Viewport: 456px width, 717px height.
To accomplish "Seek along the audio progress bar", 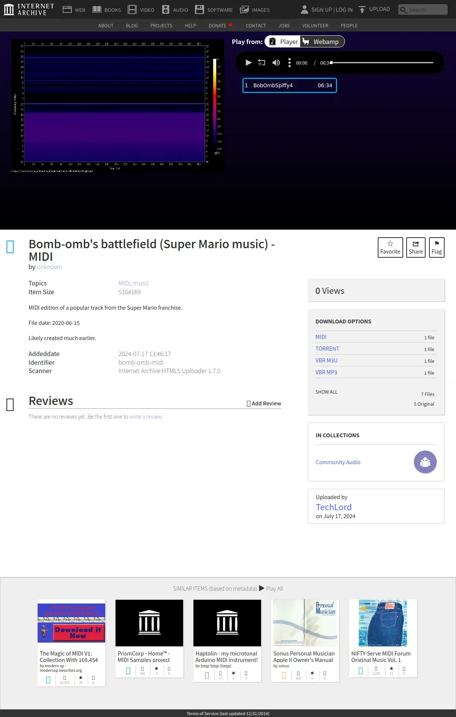I will 382,63.
